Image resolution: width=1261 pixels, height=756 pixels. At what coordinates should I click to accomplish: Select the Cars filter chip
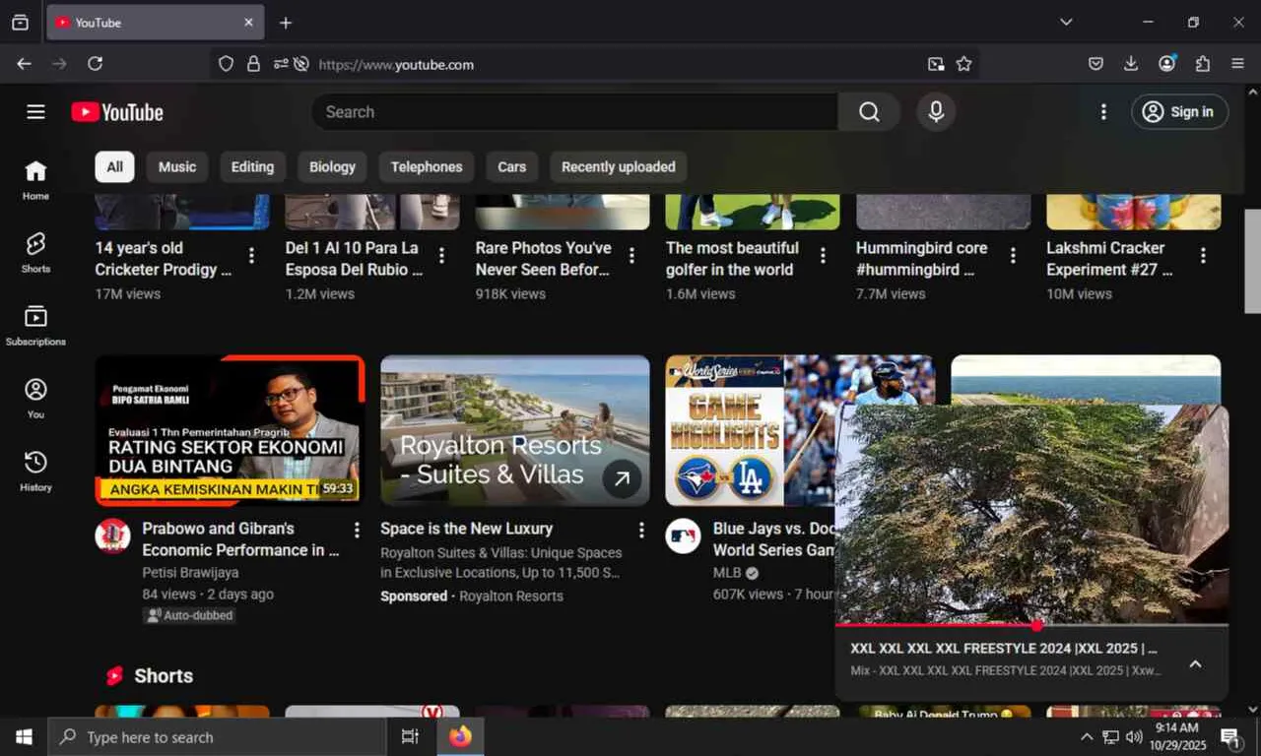[512, 166]
